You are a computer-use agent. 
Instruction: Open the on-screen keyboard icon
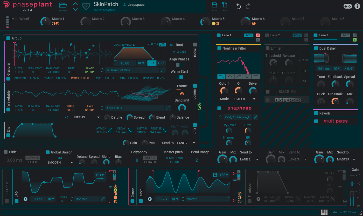[324, 212]
